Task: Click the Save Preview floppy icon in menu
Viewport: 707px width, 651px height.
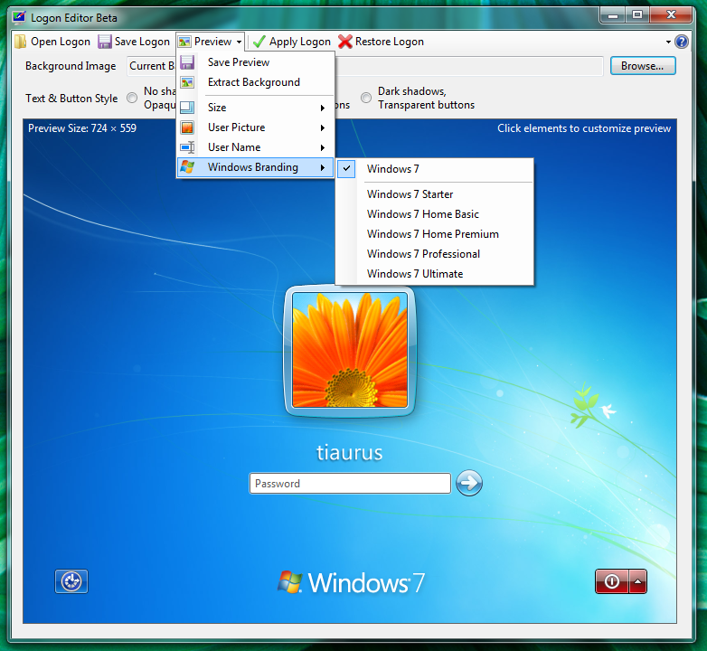Action: pos(187,62)
